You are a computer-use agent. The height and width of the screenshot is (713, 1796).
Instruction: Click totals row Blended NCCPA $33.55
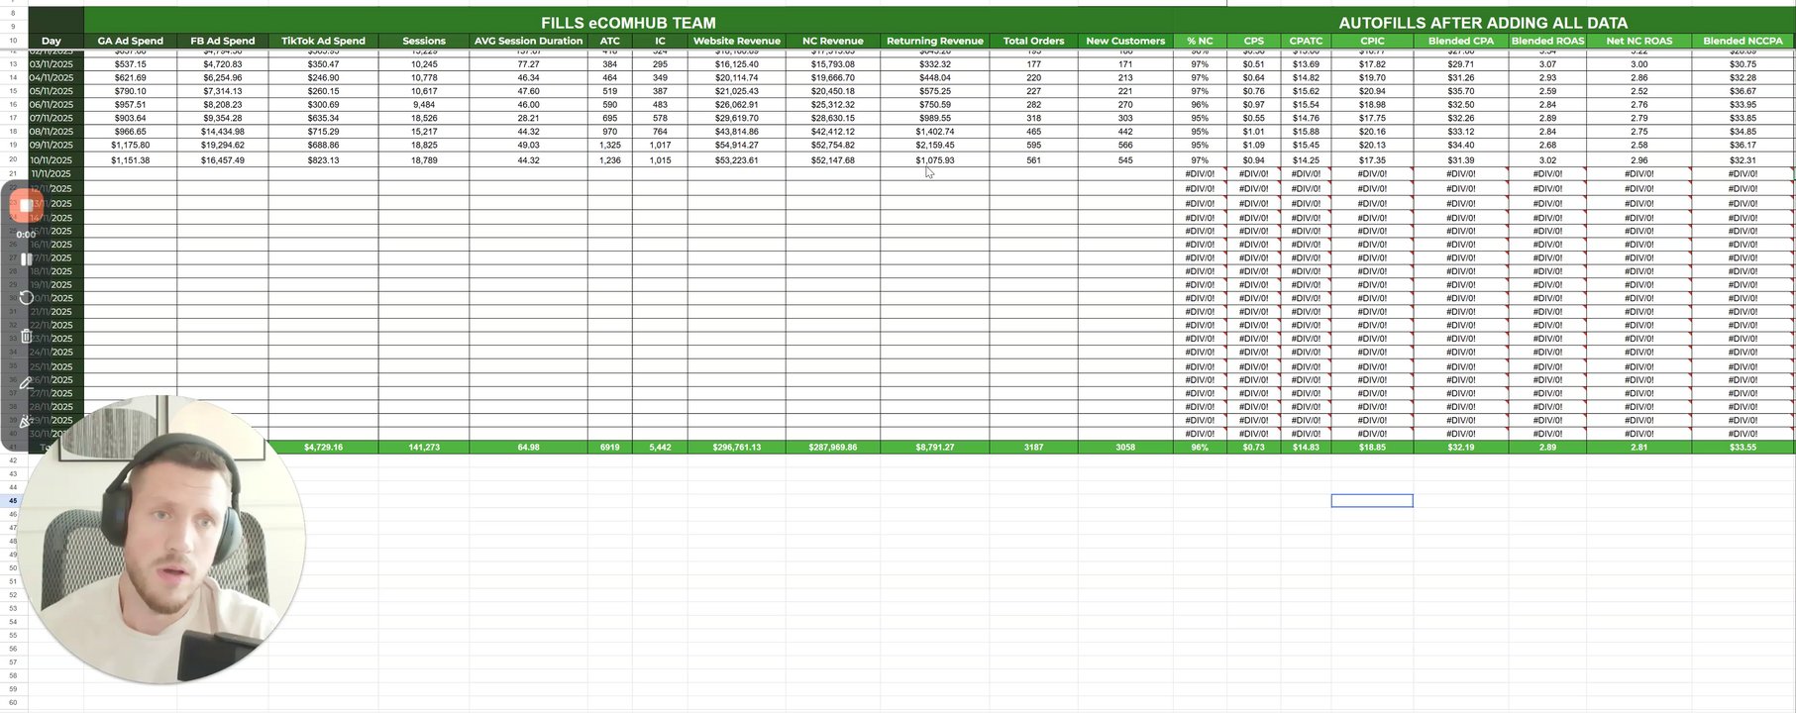click(x=1743, y=447)
